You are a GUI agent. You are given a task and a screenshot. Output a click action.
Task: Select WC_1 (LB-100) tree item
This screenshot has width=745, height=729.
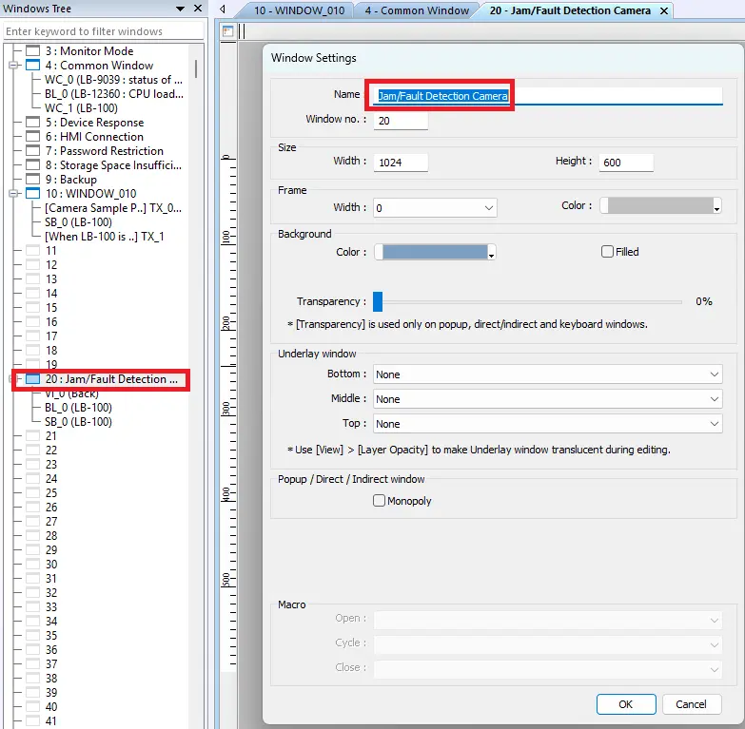tap(81, 107)
